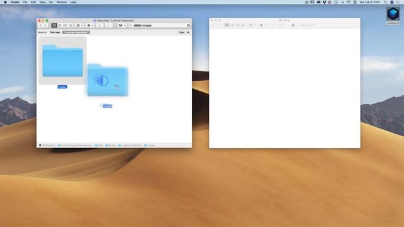Viewport: 404px width, 227px height.
Task: Add a search criterion with the plus button
Action: (x=188, y=32)
